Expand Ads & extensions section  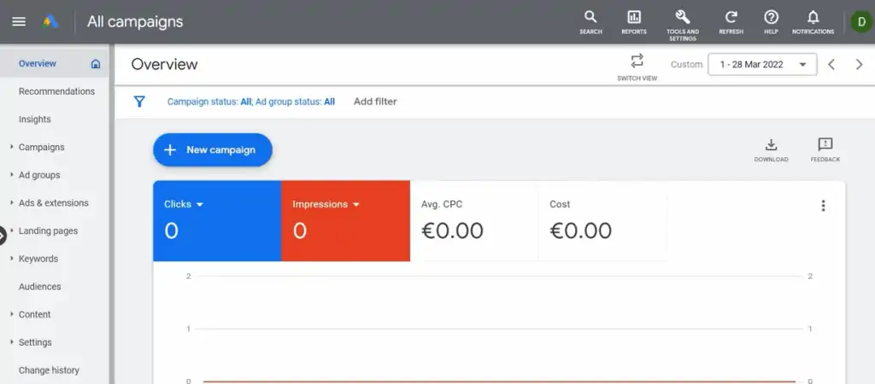[11, 203]
